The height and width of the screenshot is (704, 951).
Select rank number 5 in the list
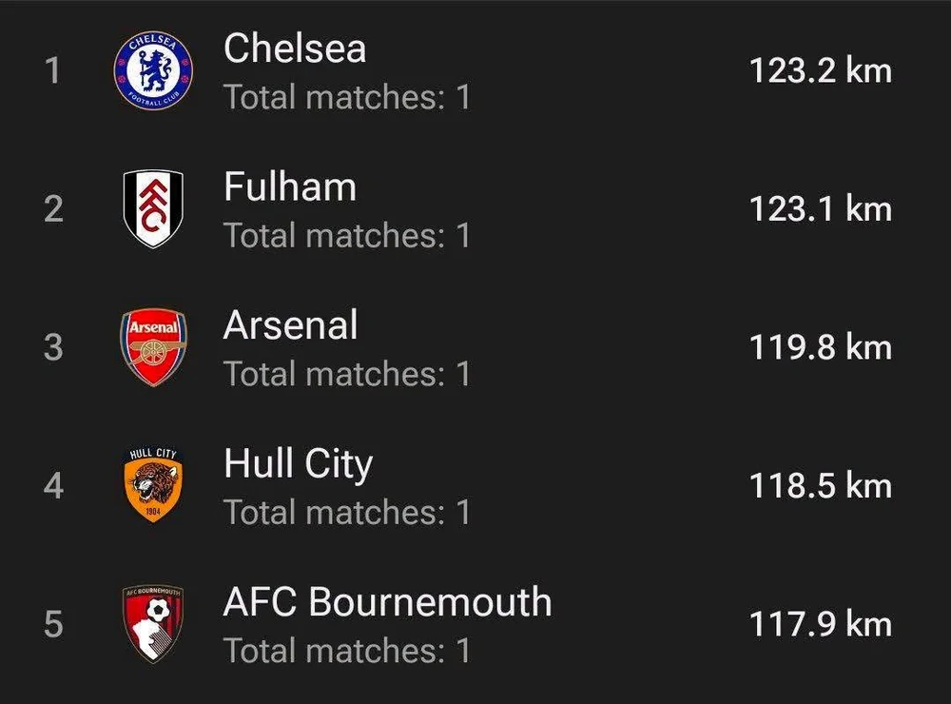point(53,624)
